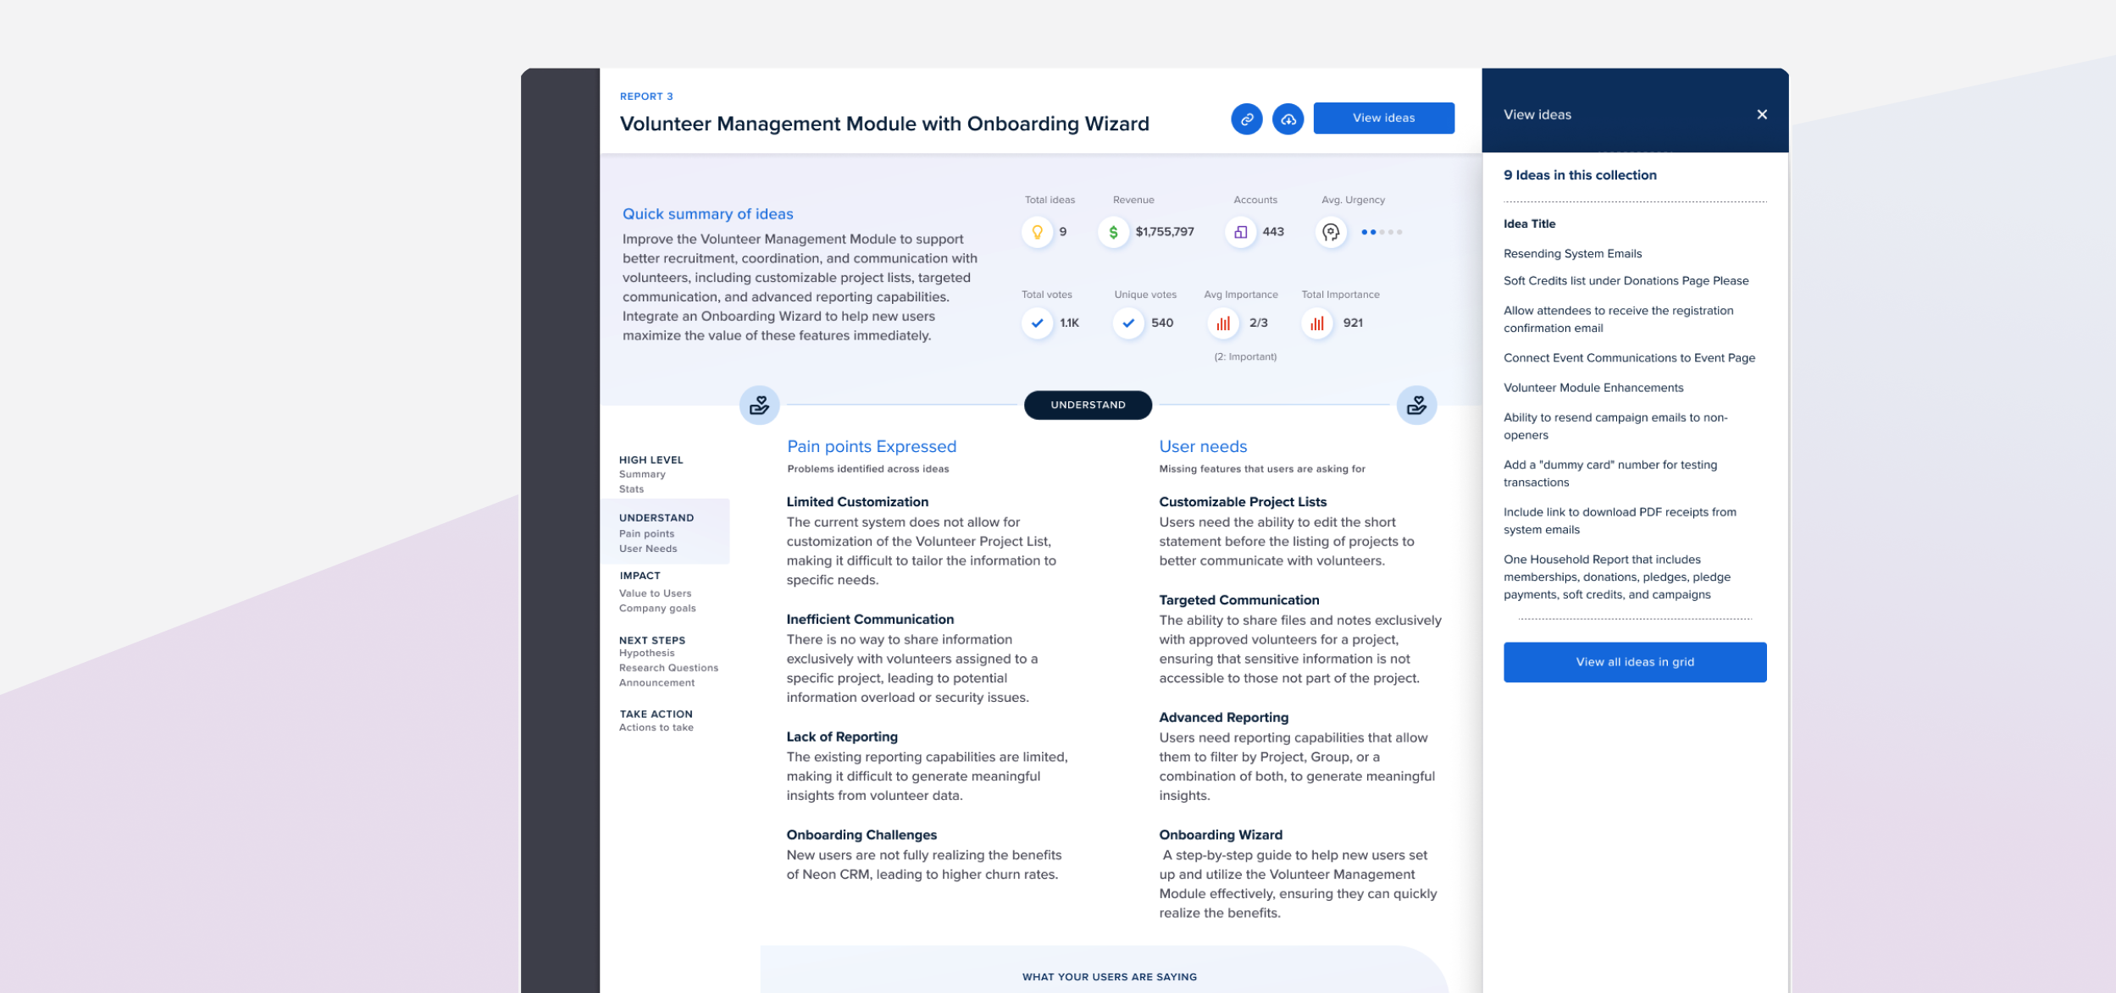
Task: Click the cloud download icon
Action: coord(1288,119)
